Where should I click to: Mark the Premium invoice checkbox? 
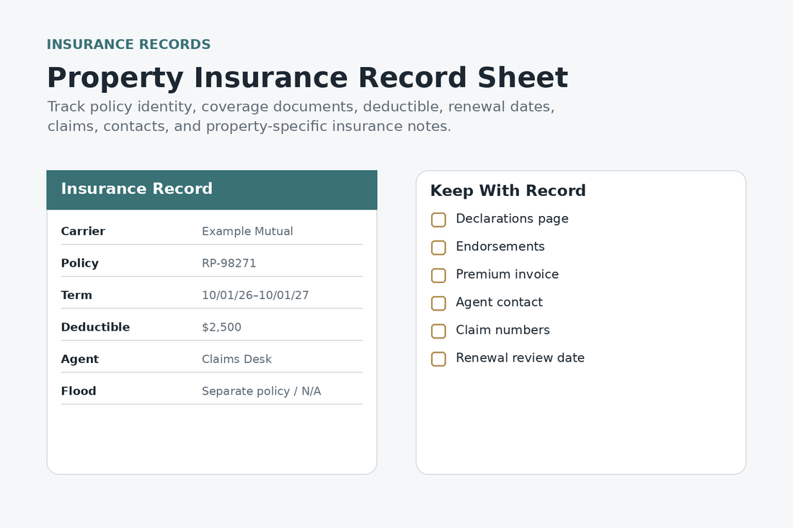pyautogui.click(x=438, y=275)
